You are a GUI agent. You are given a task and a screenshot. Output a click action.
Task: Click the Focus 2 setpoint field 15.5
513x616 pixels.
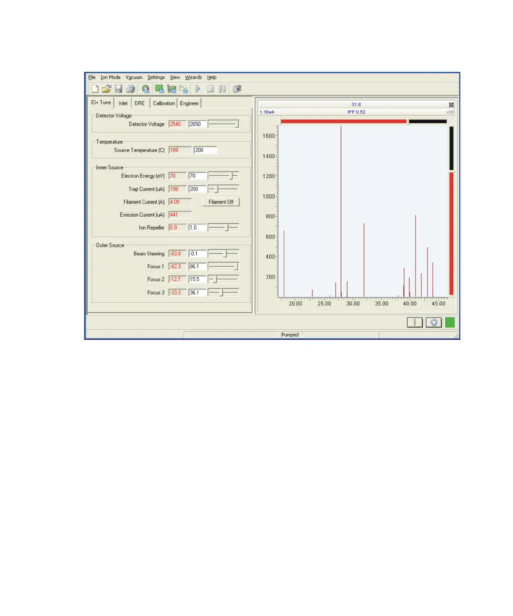click(x=198, y=279)
